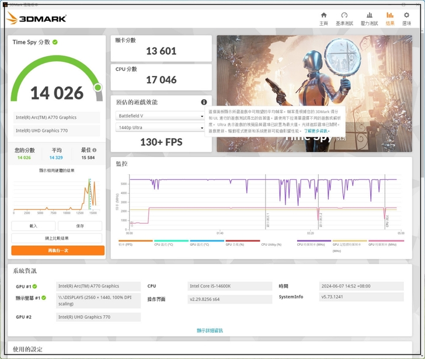Click the info icon beside best score (最佳)

tap(95, 150)
